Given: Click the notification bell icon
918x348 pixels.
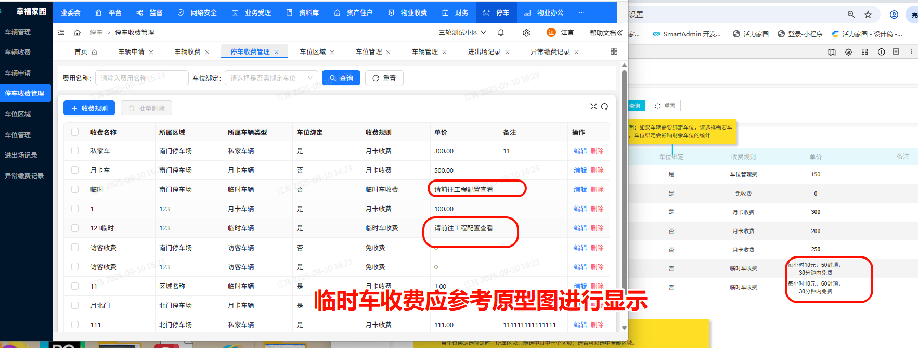Looking at the screenshot, I should 501,32.
